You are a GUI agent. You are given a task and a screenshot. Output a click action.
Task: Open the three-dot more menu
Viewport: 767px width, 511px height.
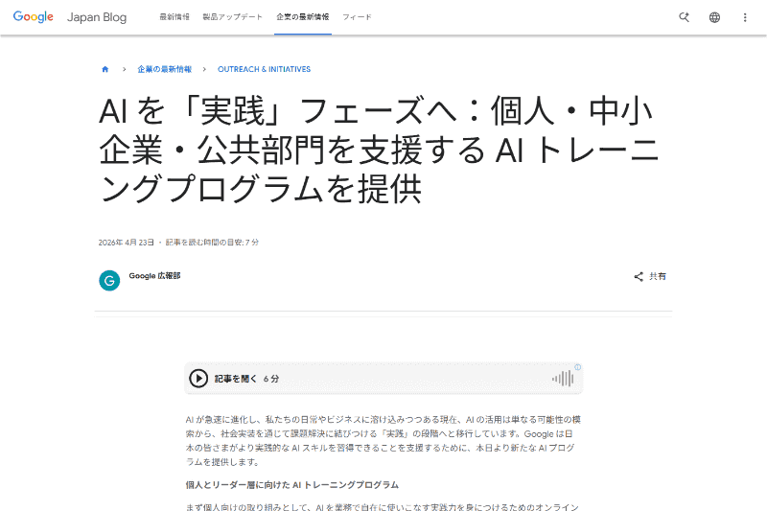(745, 17)
